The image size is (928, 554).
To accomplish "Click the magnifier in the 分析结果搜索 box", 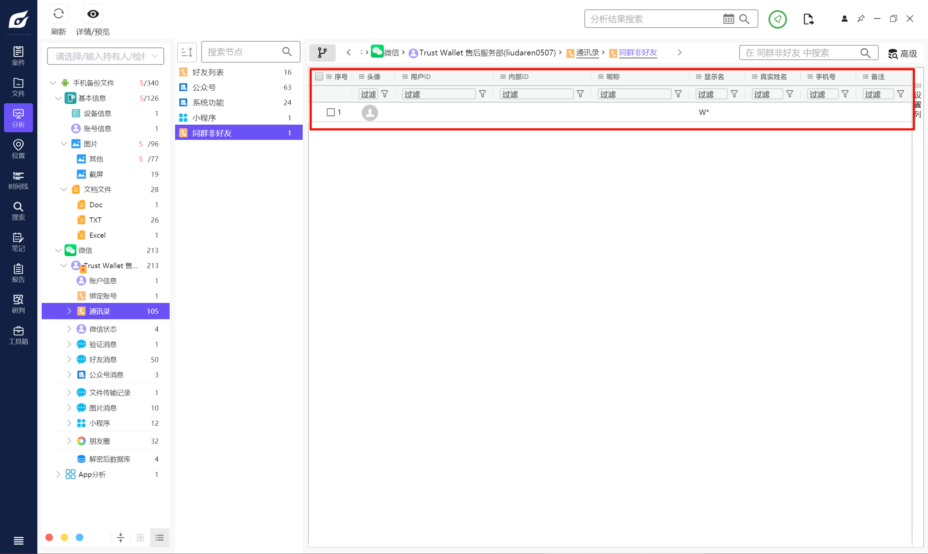I will [744, 19].
